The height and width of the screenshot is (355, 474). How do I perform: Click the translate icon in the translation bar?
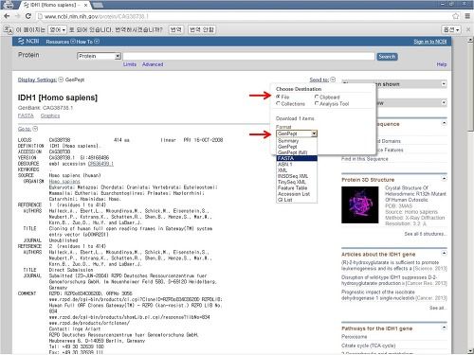point(9,29)
